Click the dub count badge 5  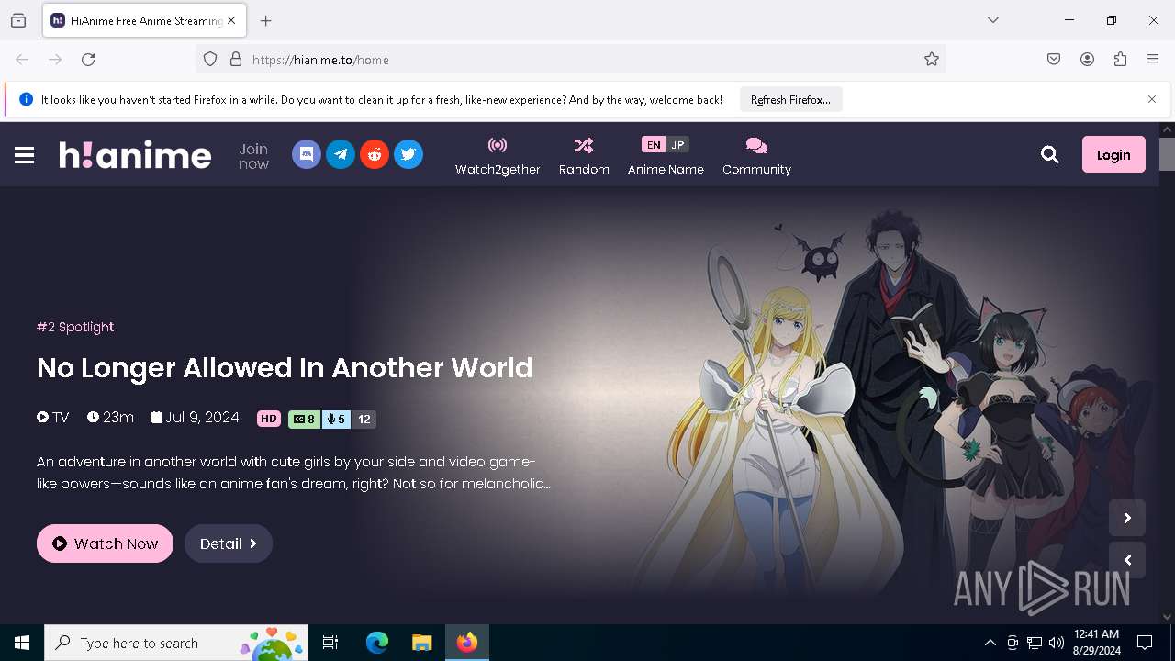point(337,419)
